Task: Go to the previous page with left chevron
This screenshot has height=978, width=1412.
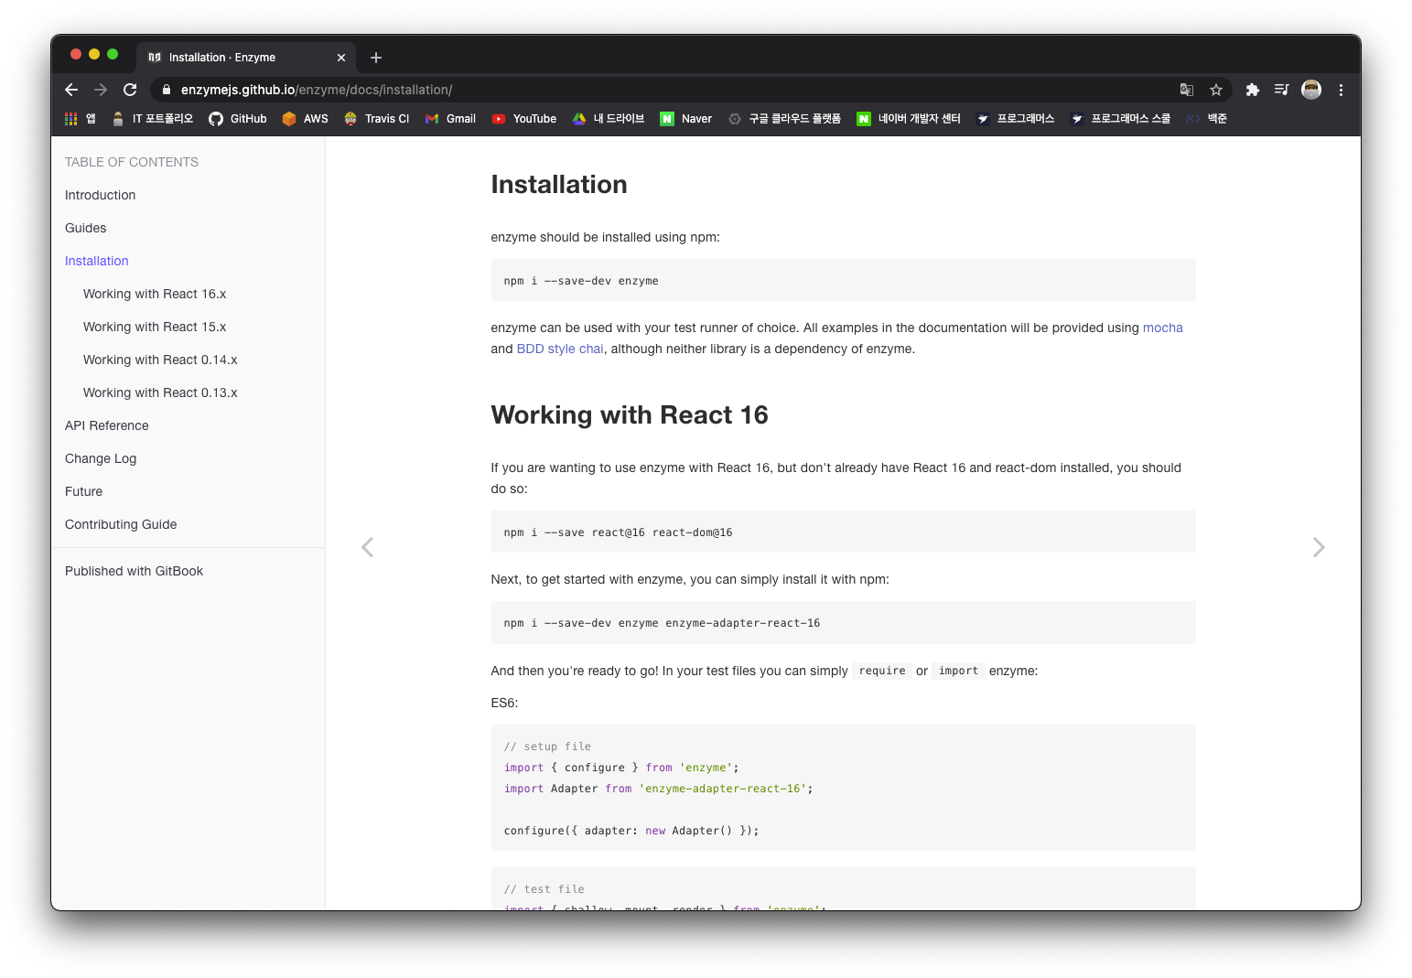Action: 367,547
